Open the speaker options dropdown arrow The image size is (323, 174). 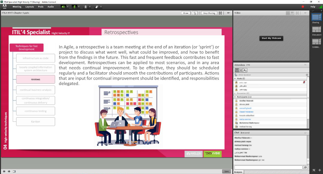tap(68, 7)
